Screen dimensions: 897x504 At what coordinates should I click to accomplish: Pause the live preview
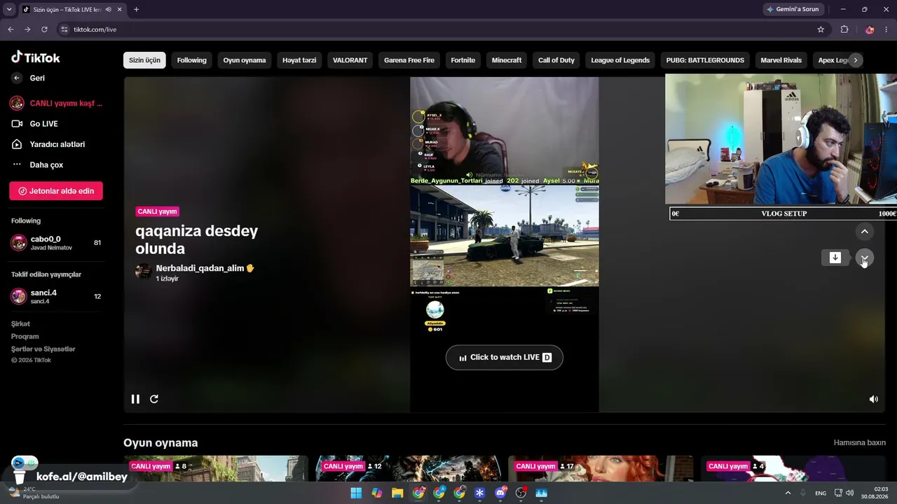pos(135,399)
